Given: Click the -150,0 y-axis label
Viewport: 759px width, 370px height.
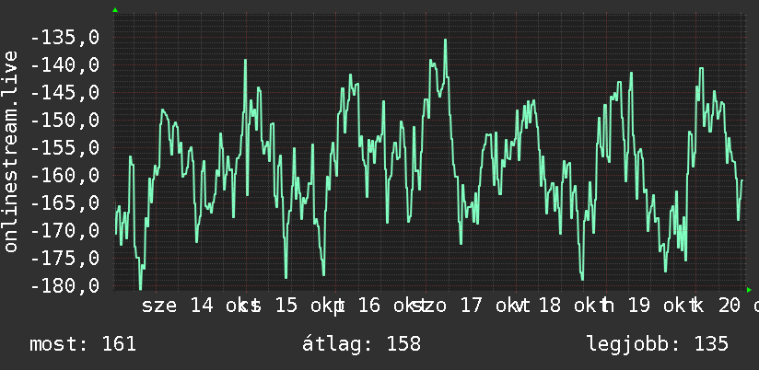Looking at the screenshot, I should pos(64,120).
